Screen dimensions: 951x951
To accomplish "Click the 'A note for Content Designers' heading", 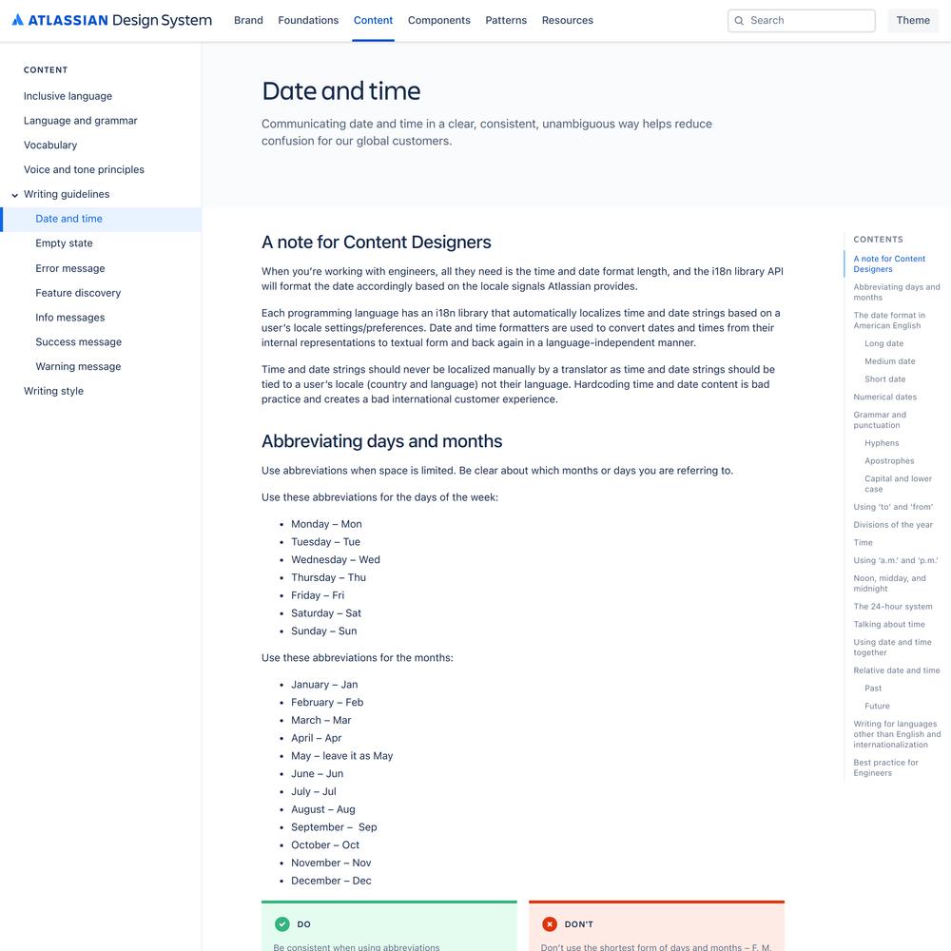I will coord(376,242).
